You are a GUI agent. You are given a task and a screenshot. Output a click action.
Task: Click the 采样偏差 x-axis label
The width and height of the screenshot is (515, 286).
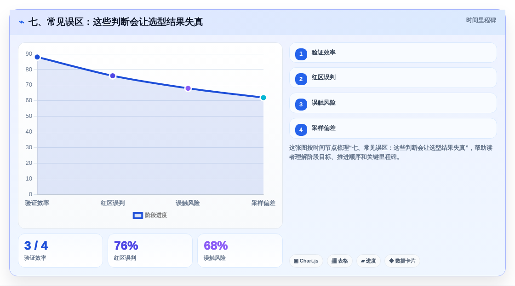[263, 203]
